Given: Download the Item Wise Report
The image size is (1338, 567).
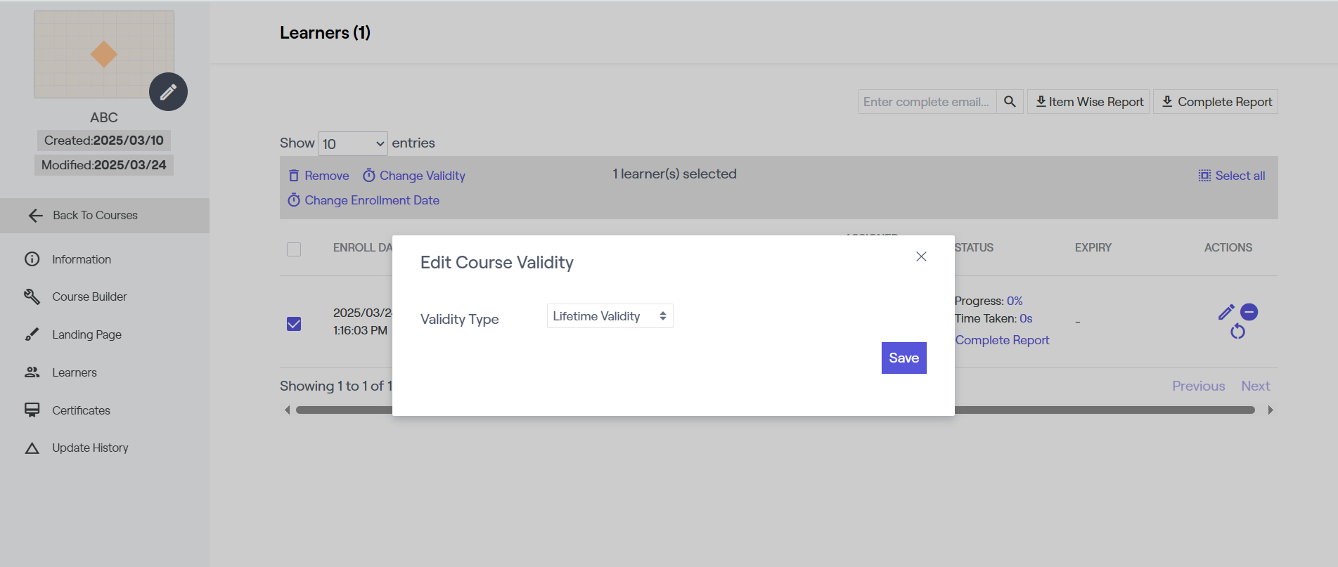Looking at the screenshot, I should (x=1088, y=102).
